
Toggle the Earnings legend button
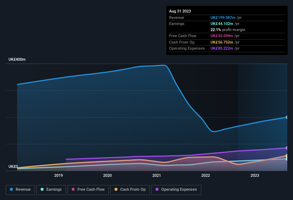pyautogui.click(x=51, y=190)
